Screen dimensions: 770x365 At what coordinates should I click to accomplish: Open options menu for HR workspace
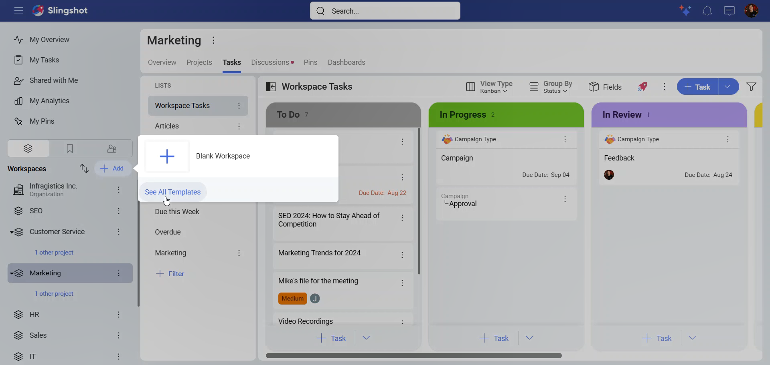coord(119,315)
